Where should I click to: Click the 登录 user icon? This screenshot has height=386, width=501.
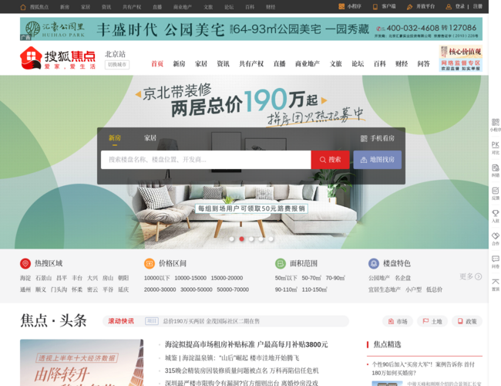tap(449, 7)
